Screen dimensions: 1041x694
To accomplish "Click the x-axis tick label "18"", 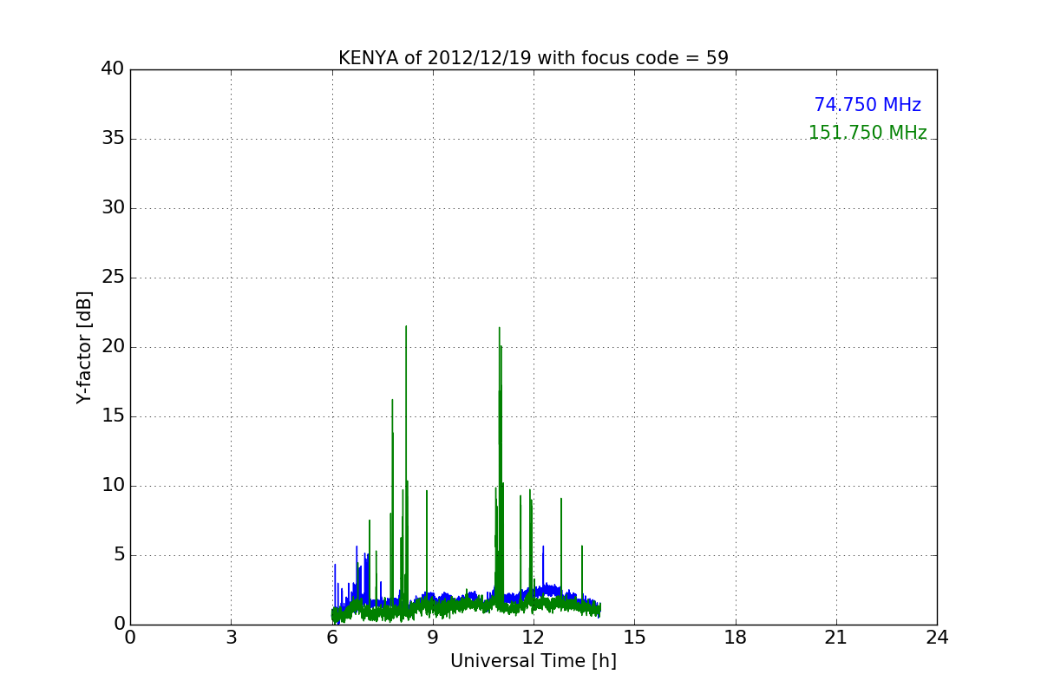I will point(736,638).
